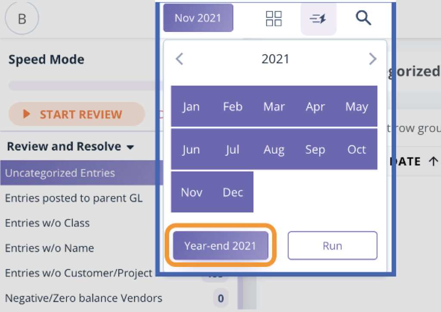The width and height of the screenshot is (441, 312).
Task: Toggle the Aug month selection
Action: (x=274, y=149)
